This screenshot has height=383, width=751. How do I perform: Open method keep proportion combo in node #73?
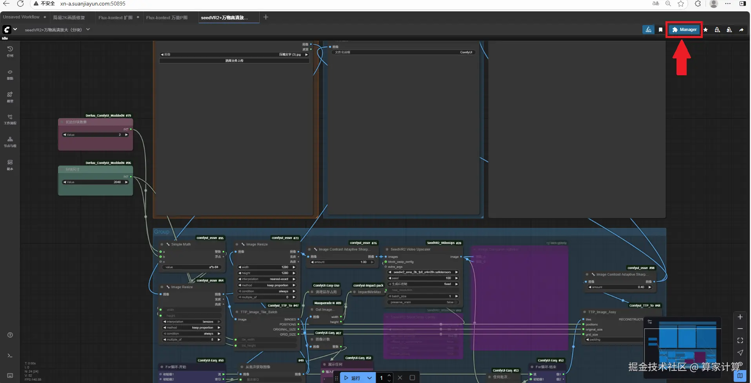267,285
